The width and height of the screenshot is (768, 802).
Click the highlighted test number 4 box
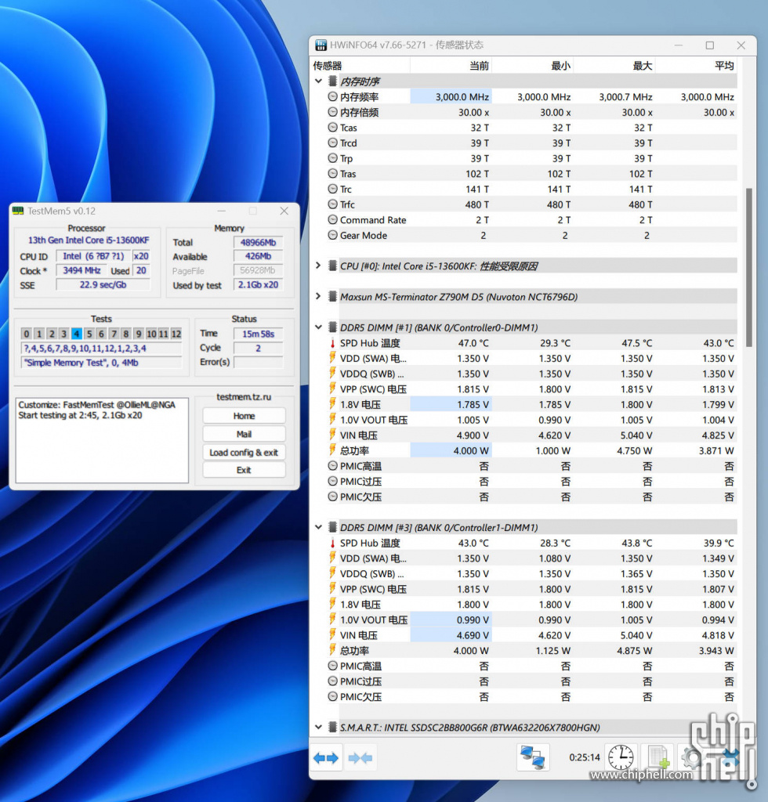tap(76, 334)
